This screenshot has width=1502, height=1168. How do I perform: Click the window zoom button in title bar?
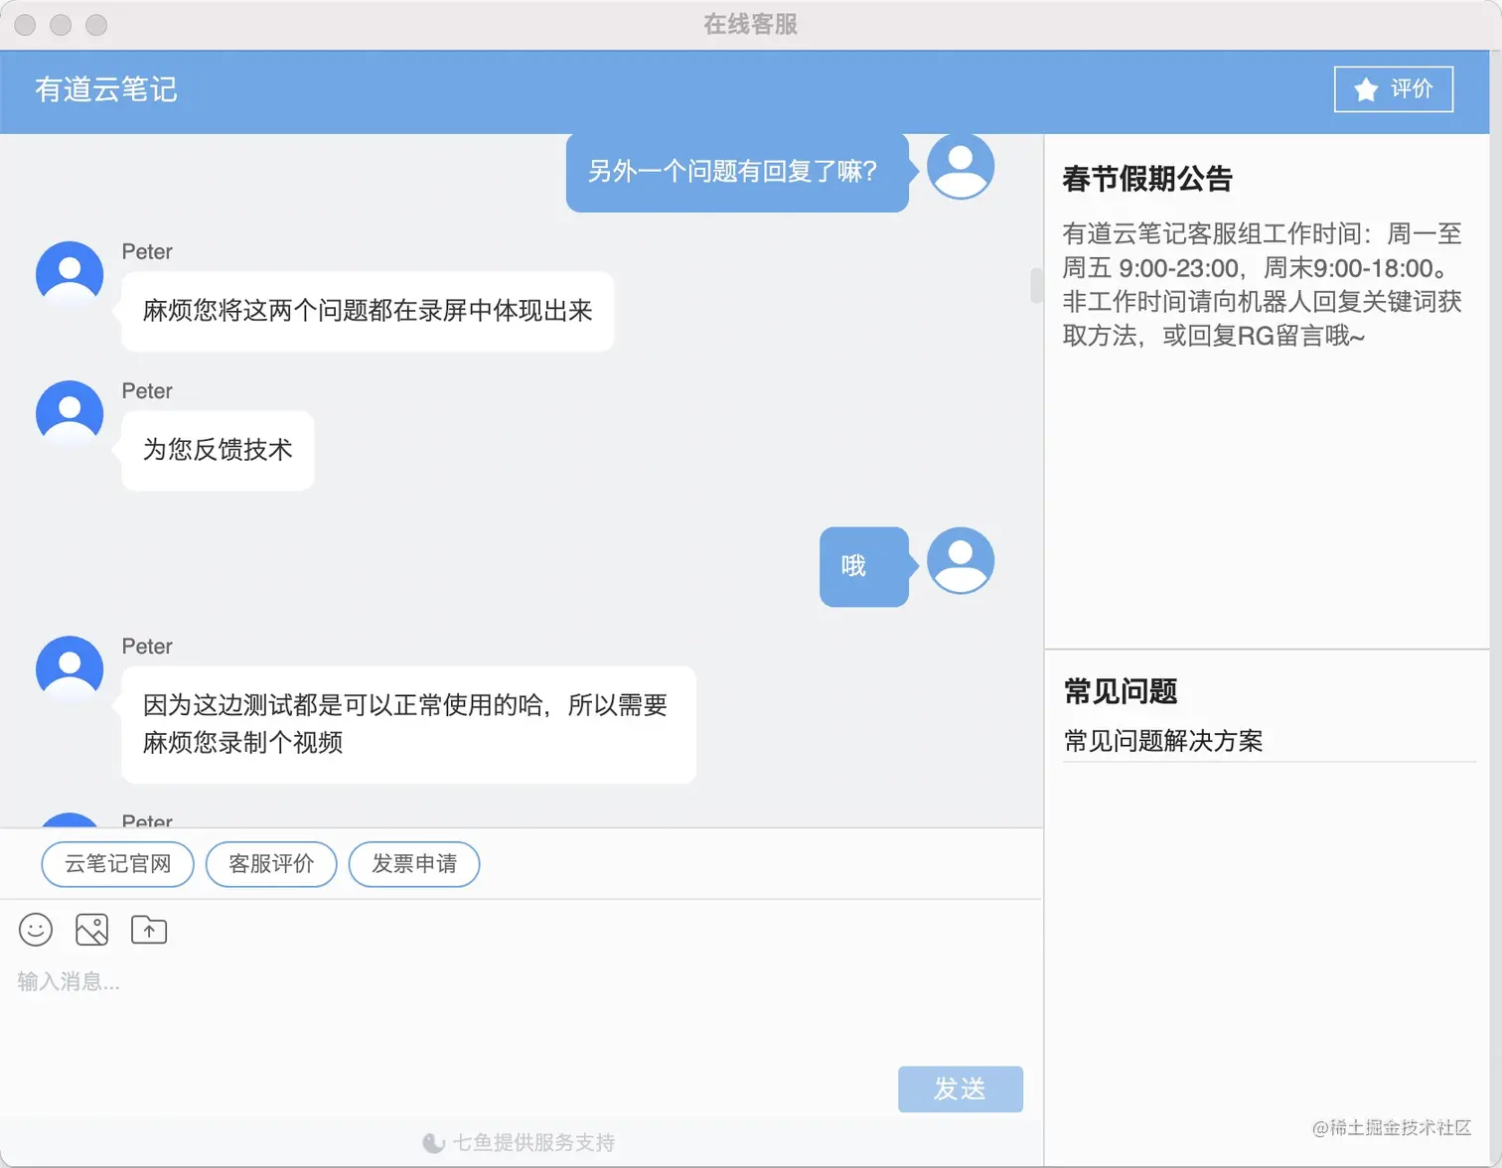point(96,25)
